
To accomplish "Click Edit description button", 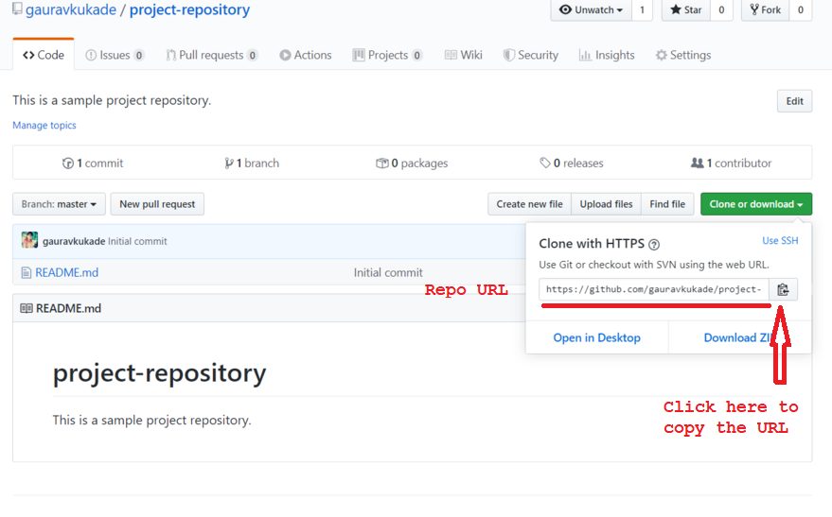I will (794, 101).
